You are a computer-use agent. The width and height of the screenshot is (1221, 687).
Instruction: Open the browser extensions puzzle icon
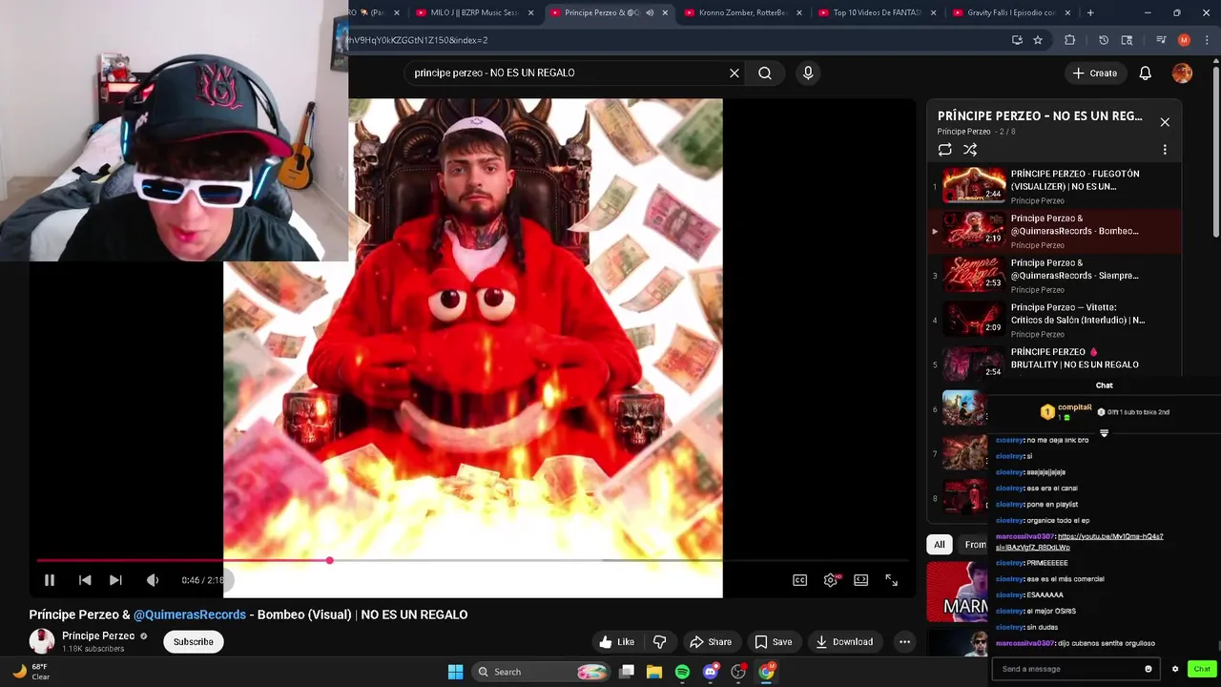pos(1069,40)
